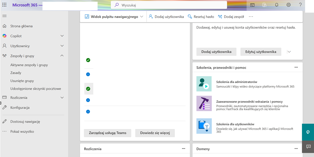The height and width of the screenshot is (157, 314).
Task: Click the Użytkownicy person icon
Action: tap(4, 46)
